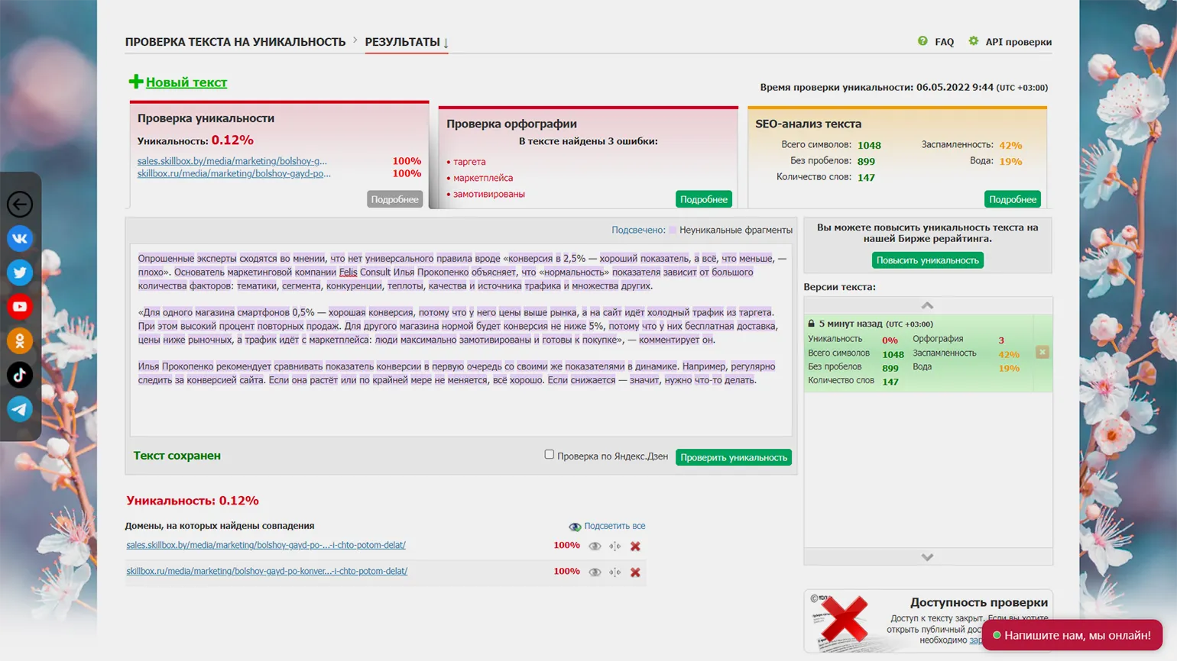
Task: Open Проверка текста на уникальность breadcrumb
Action: 235,42
